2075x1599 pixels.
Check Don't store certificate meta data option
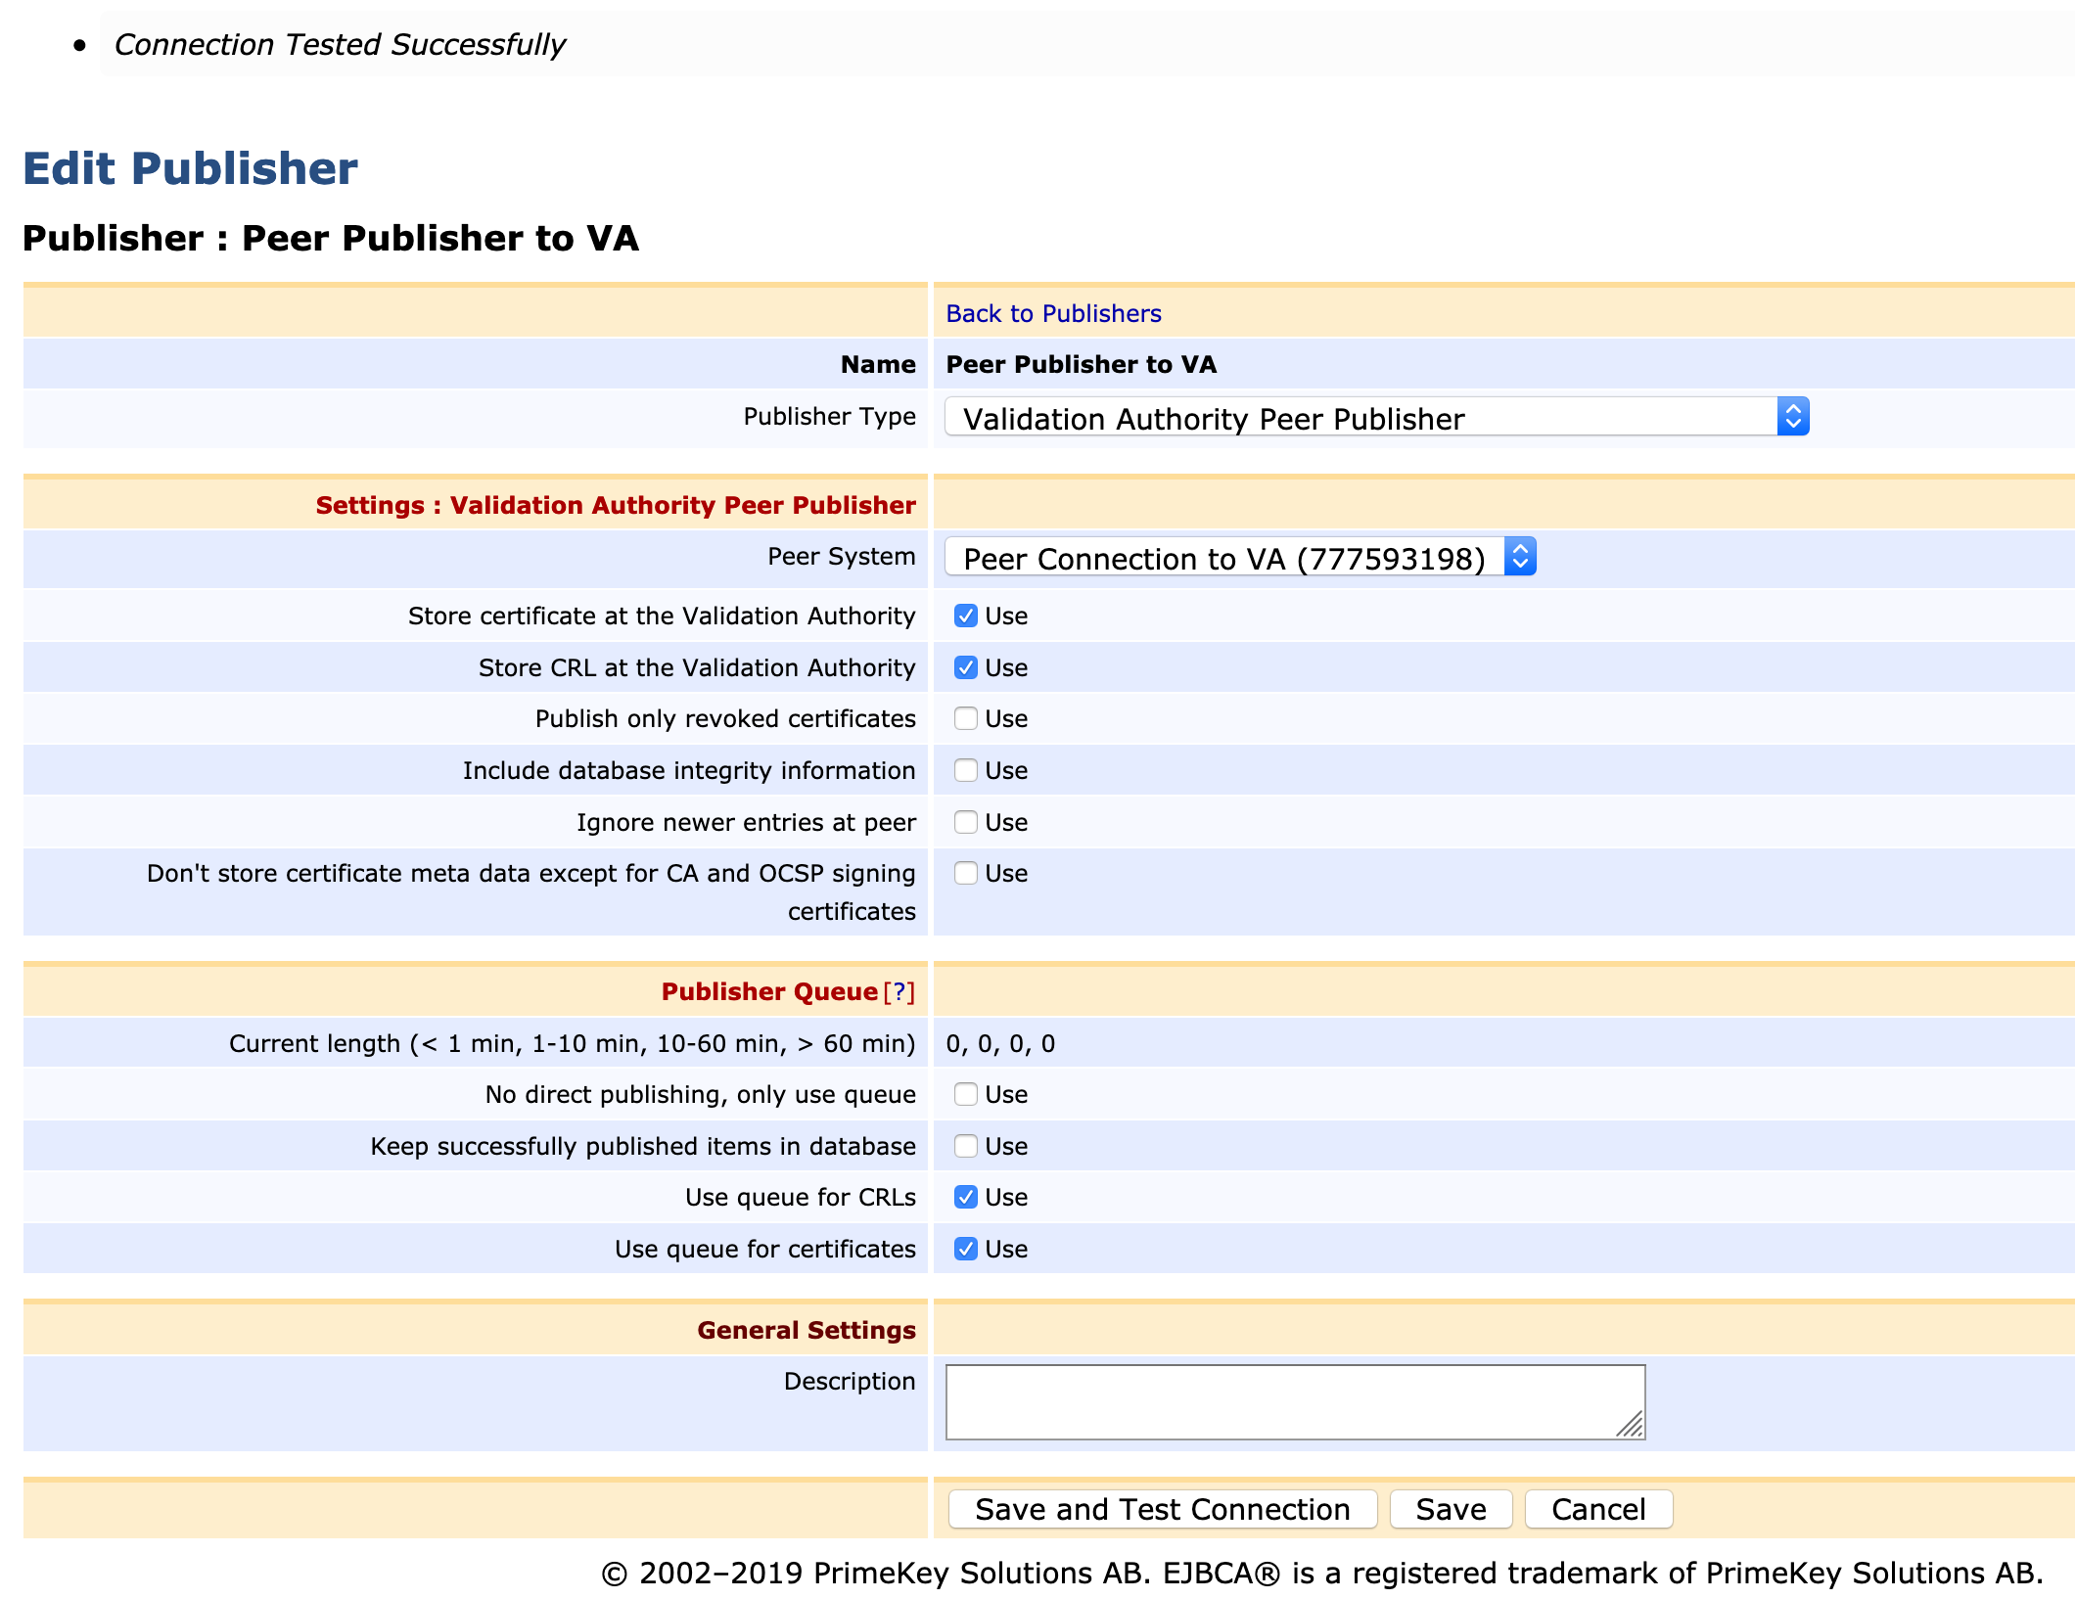point(965,873)
